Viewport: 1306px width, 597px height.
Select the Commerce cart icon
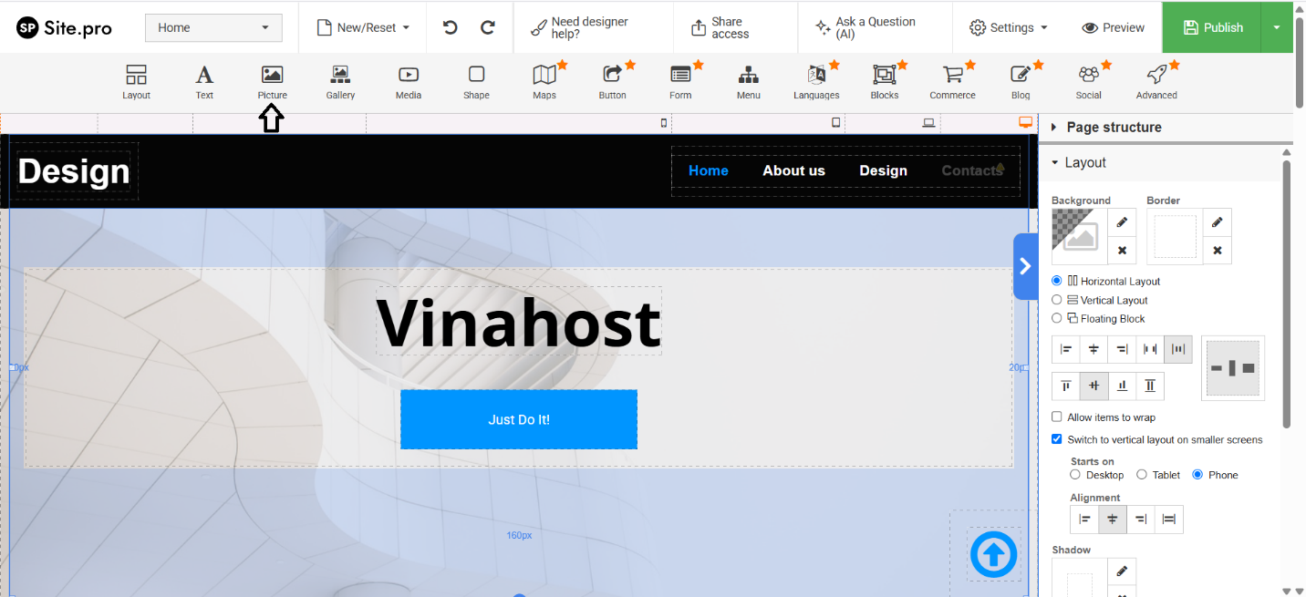tap(952, 80)
